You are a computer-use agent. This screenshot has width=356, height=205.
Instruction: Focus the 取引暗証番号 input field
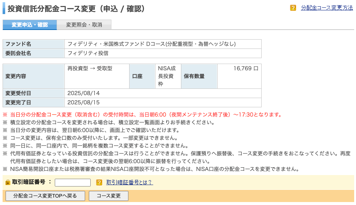click(x=73, y=182)
